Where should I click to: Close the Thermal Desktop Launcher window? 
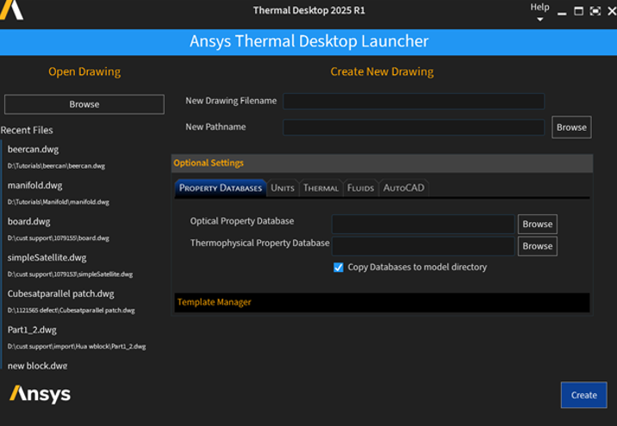[x=609, y=11]
